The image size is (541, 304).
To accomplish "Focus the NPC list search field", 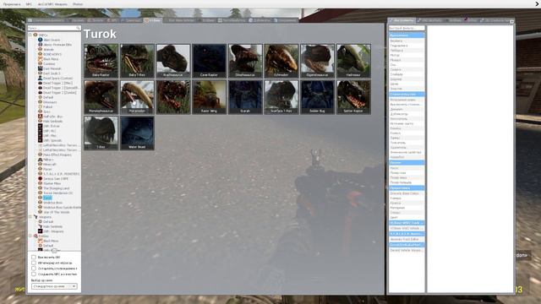I will tap(54, 28).
